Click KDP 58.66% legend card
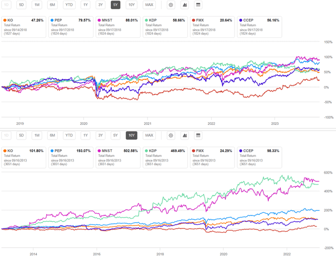The height and width of the screenshot is (259, 336). pyautogui.click(x=165, y=27)
